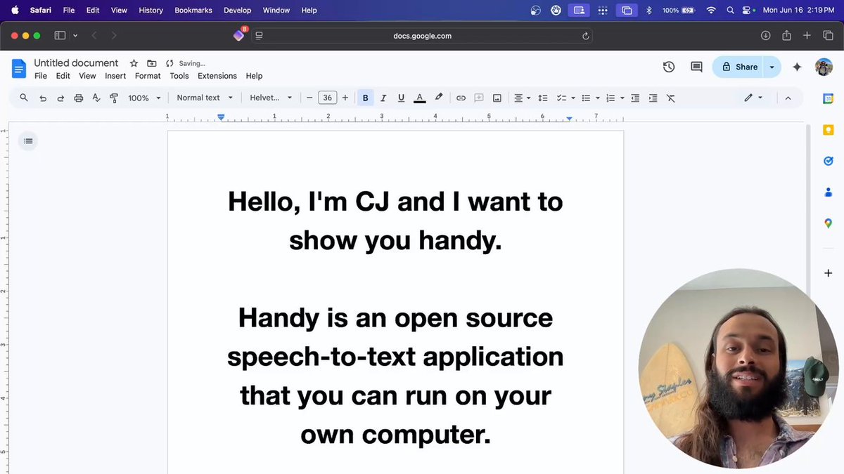
Task: Click the docs.google.com address field
Action: click(422, 36)
